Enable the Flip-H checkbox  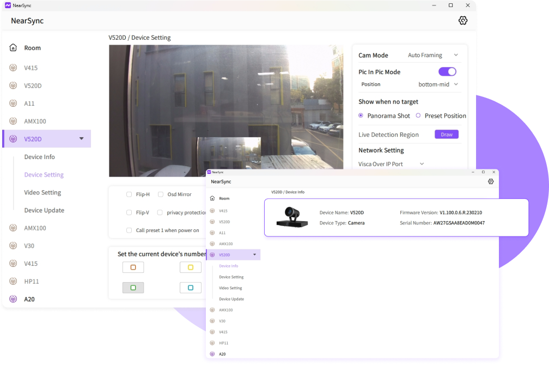pyautogui.click(x=129, y=194)
